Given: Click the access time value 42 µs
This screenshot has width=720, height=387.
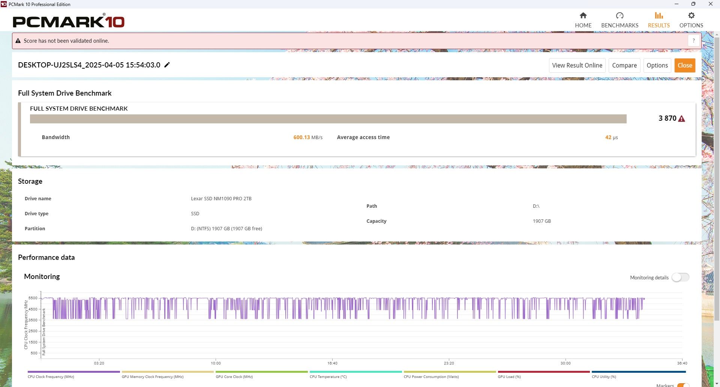Looking at the screenshot, I should pyautogui.click(x=611, y=137).
